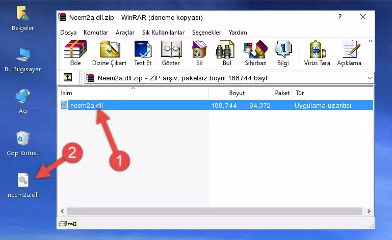Sort by Tür column header
The image size is (392, 240).
pos(333,93)
